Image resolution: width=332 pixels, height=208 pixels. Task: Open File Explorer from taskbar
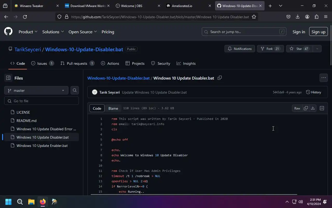31,202
